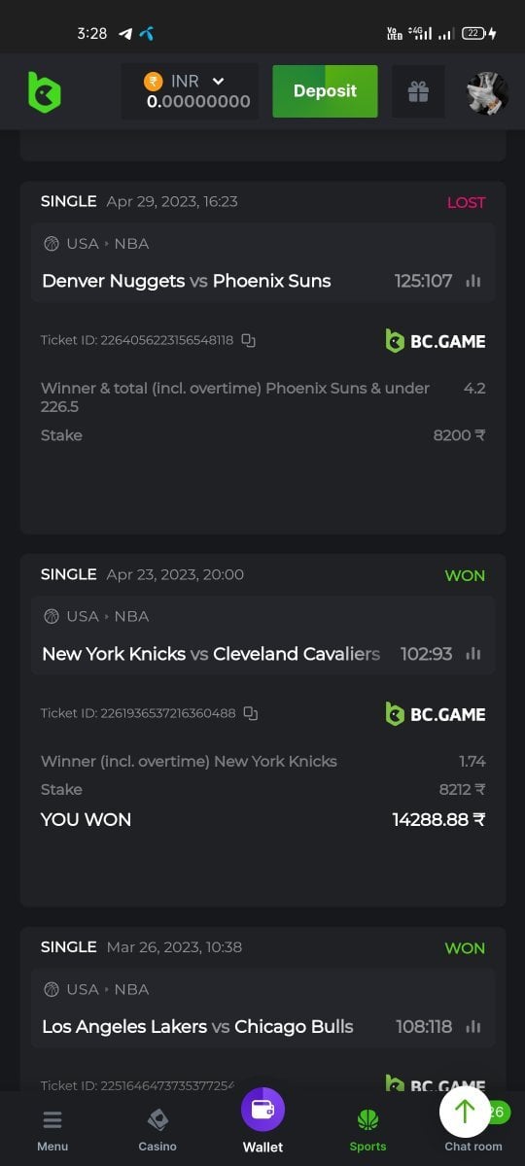Open stats chart for Knicks vs Cavaliers match
This screenshot has width=525, height=1166.
tap(473, 654)
